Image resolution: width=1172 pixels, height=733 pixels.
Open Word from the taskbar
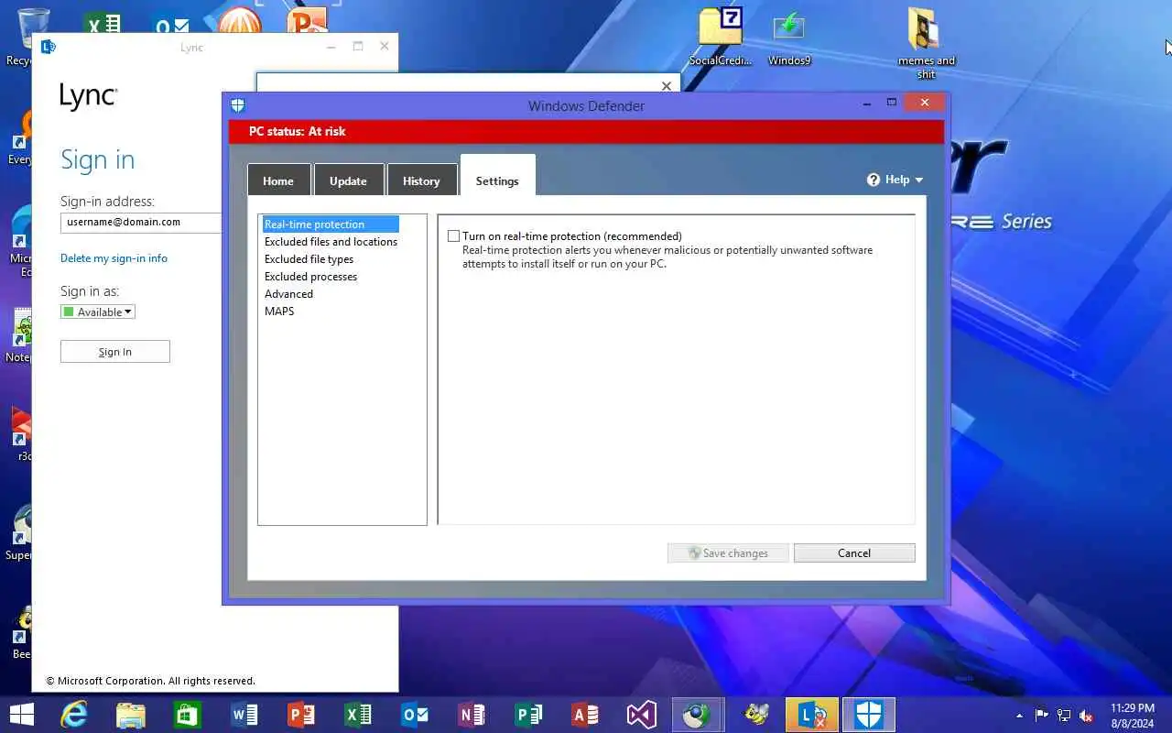pos(244,715)
